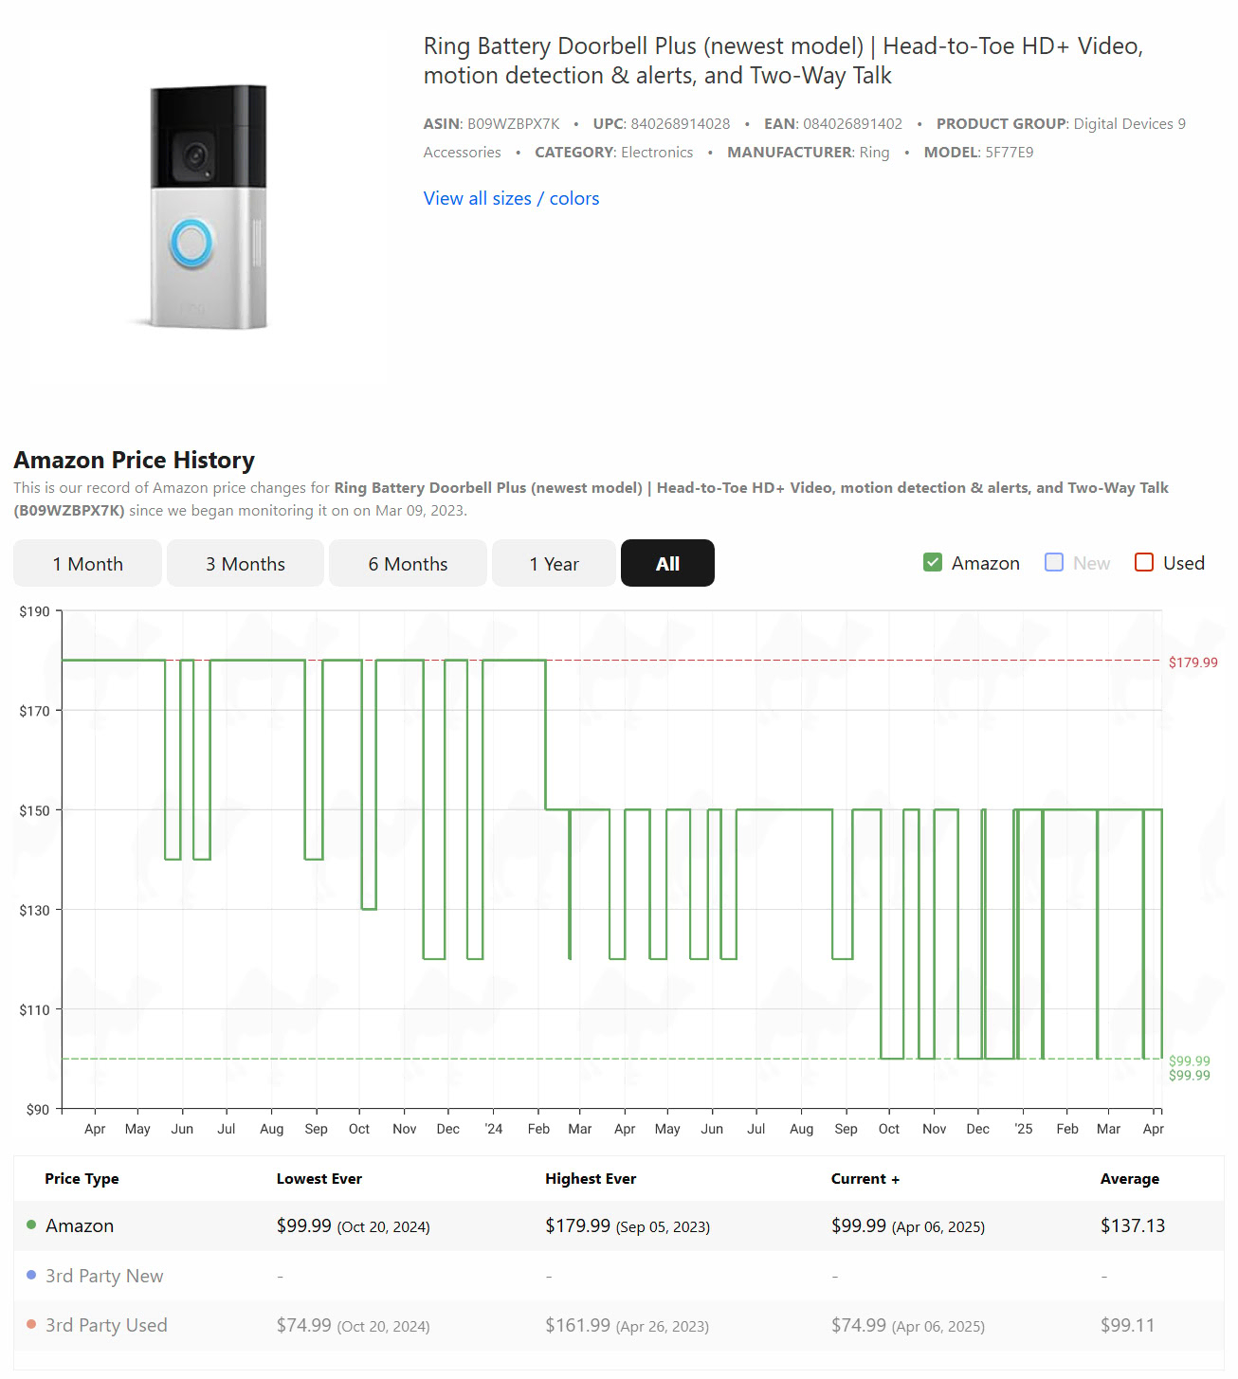The height and width of the screenshot is (1379, 1238).
Task: Show the 6 Months price range
Action: [x=408, y=564]
